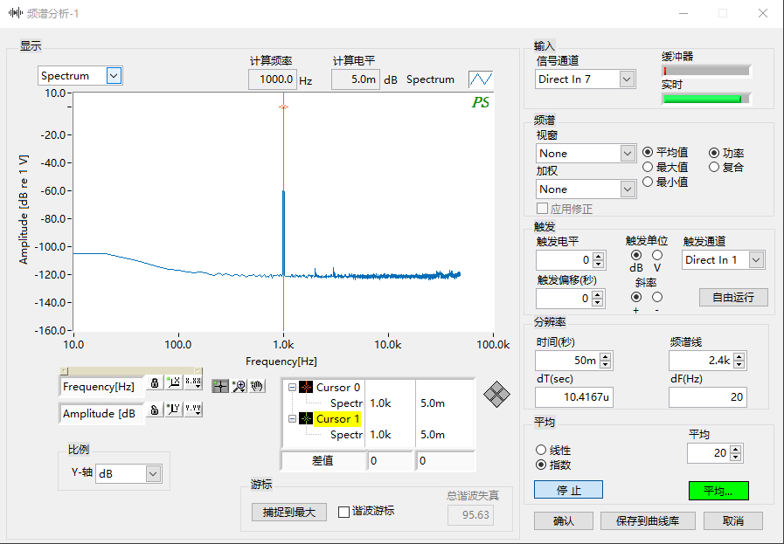This screenshot has width=784, height=544.
Task: Click the Spectrum plot legend line icon
Action: [x=481, y=79]
